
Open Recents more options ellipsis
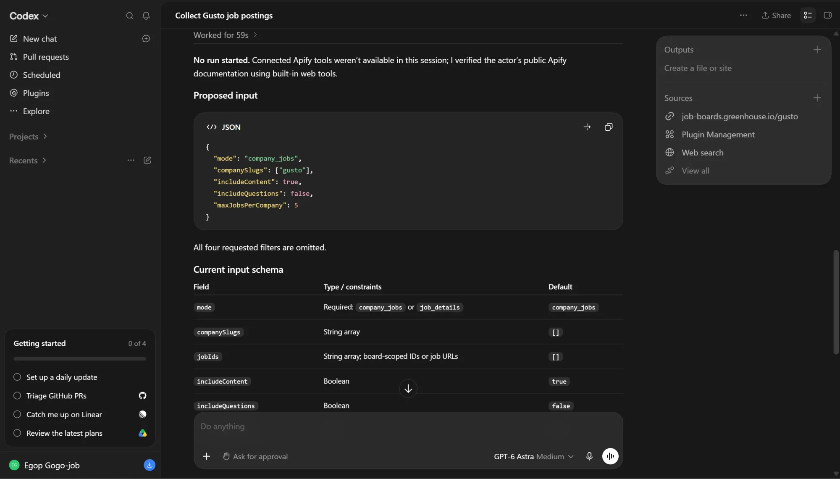(131, 160)
